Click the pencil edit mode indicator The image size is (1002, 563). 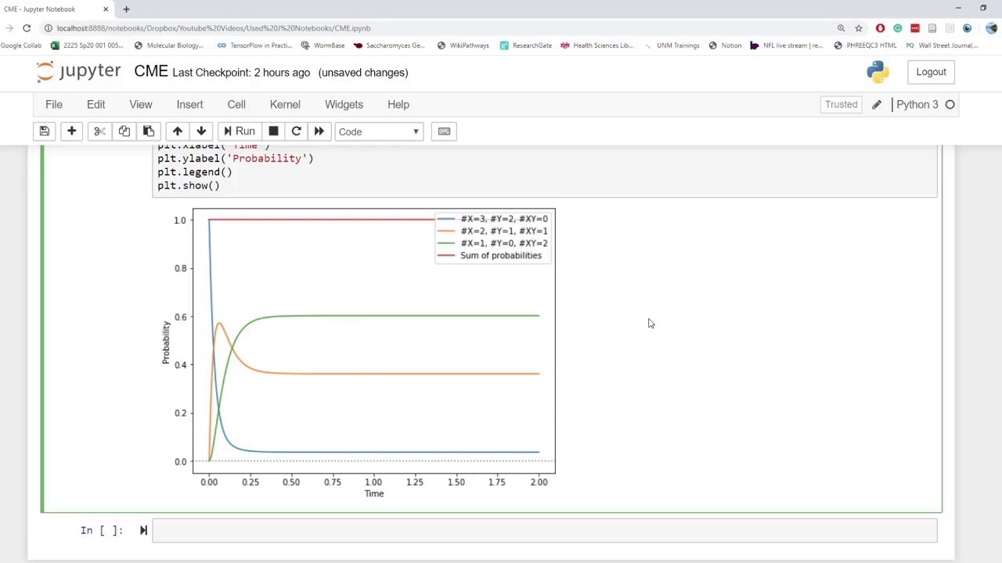click(877, 105)
